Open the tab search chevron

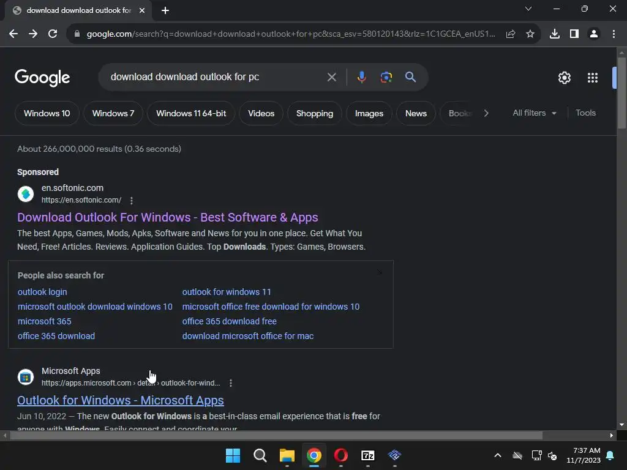click(x=528, y=9)
